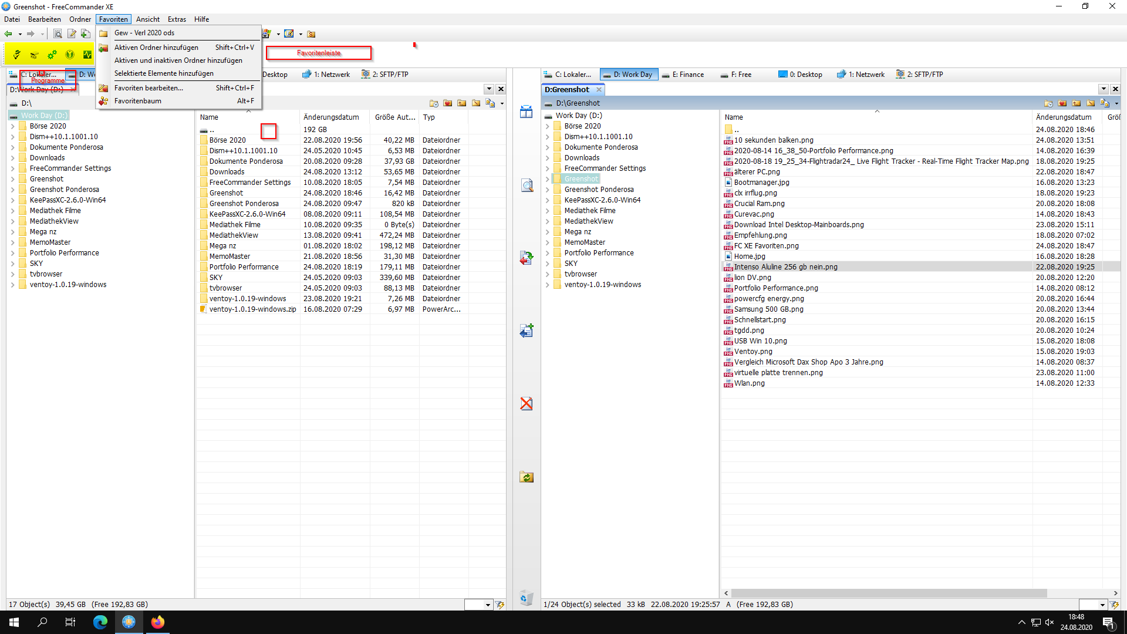Choose 'Favoriten bearbeiten...' from the Favoriten menu
Image resolution: width=1127 pixels, height=634 pixels.
(x=149, y=88)
